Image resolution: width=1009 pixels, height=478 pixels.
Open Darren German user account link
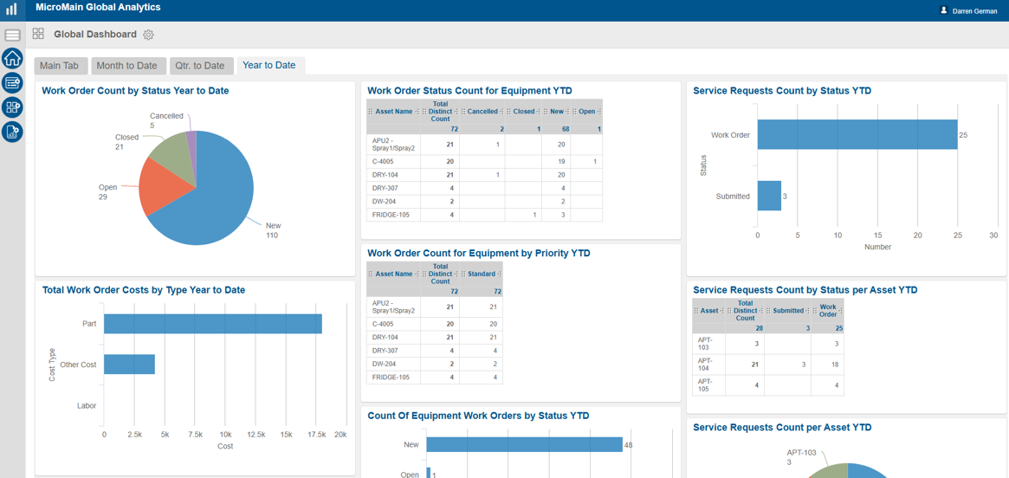click(974, 11)
